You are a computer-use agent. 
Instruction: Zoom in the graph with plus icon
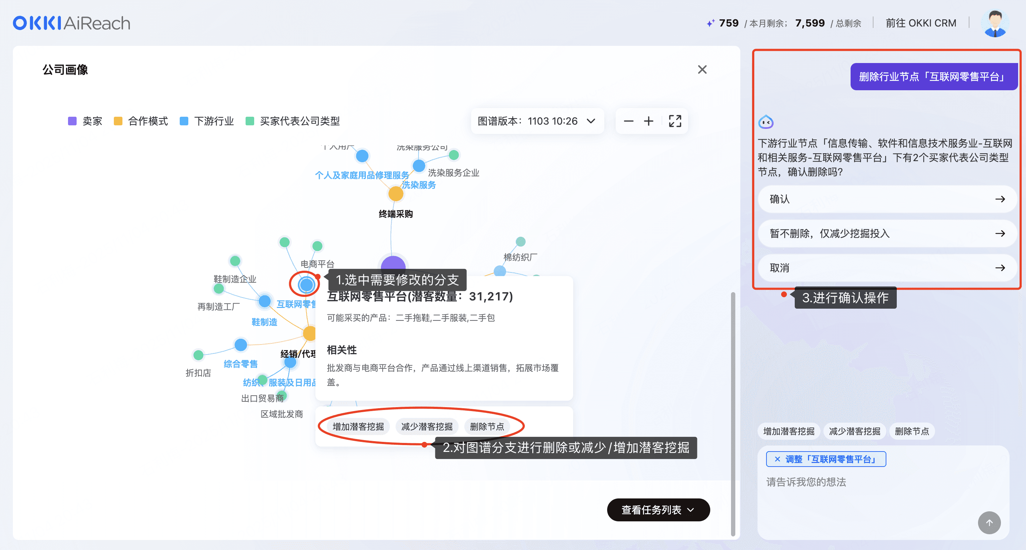648,121
